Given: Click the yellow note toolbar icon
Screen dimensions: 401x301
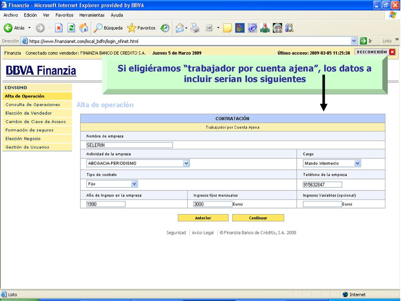Looking at the screenshot, I should 228,28.
